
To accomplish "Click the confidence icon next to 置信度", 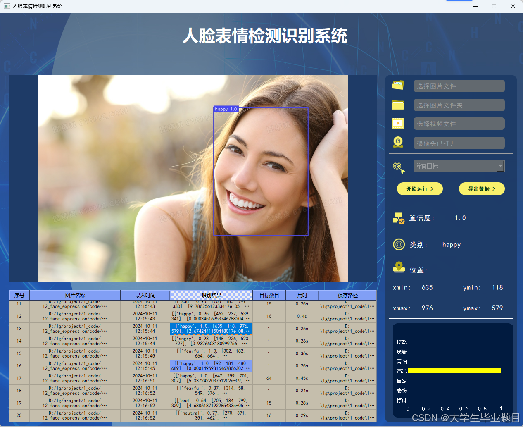I will [x=399, y=218].
